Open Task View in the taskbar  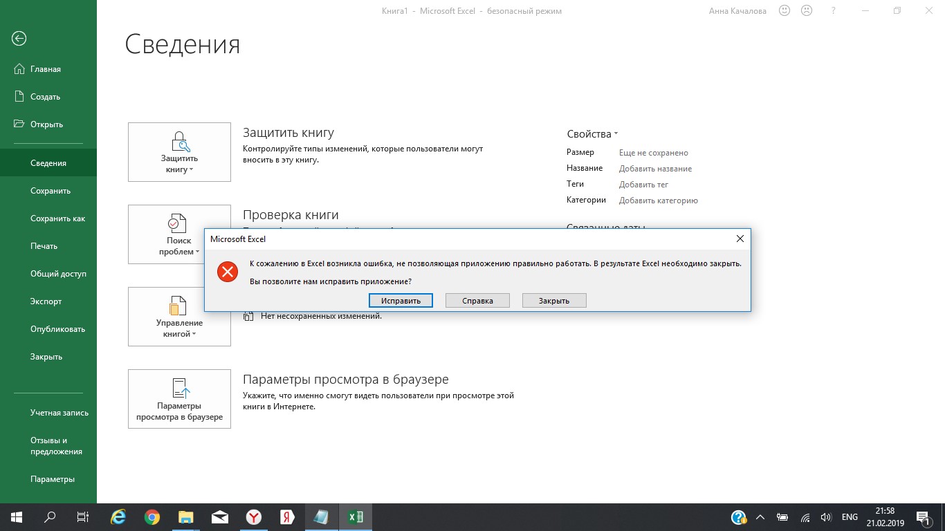tap(82, 517)
